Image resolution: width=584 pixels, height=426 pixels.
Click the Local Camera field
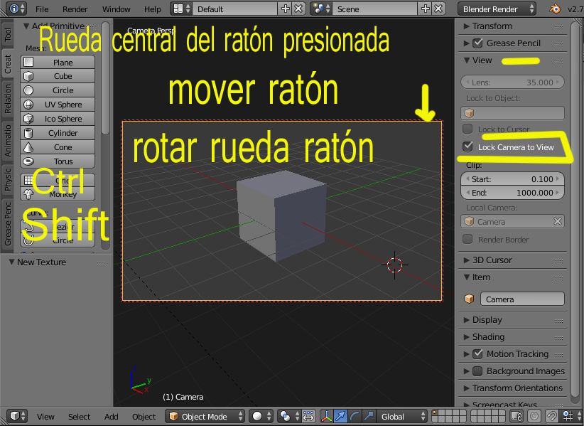click(x=512, y=221)
